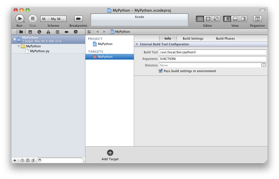Show the Log navigator
Screen dimensions: 279x179
(x=76, y=32)
